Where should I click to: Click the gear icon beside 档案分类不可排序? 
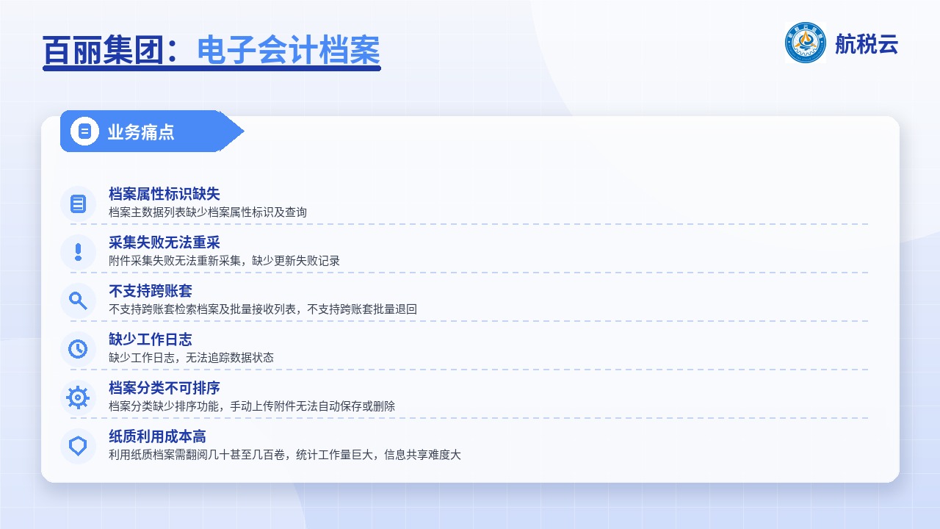pyautogui.click(x=78, y=397)
